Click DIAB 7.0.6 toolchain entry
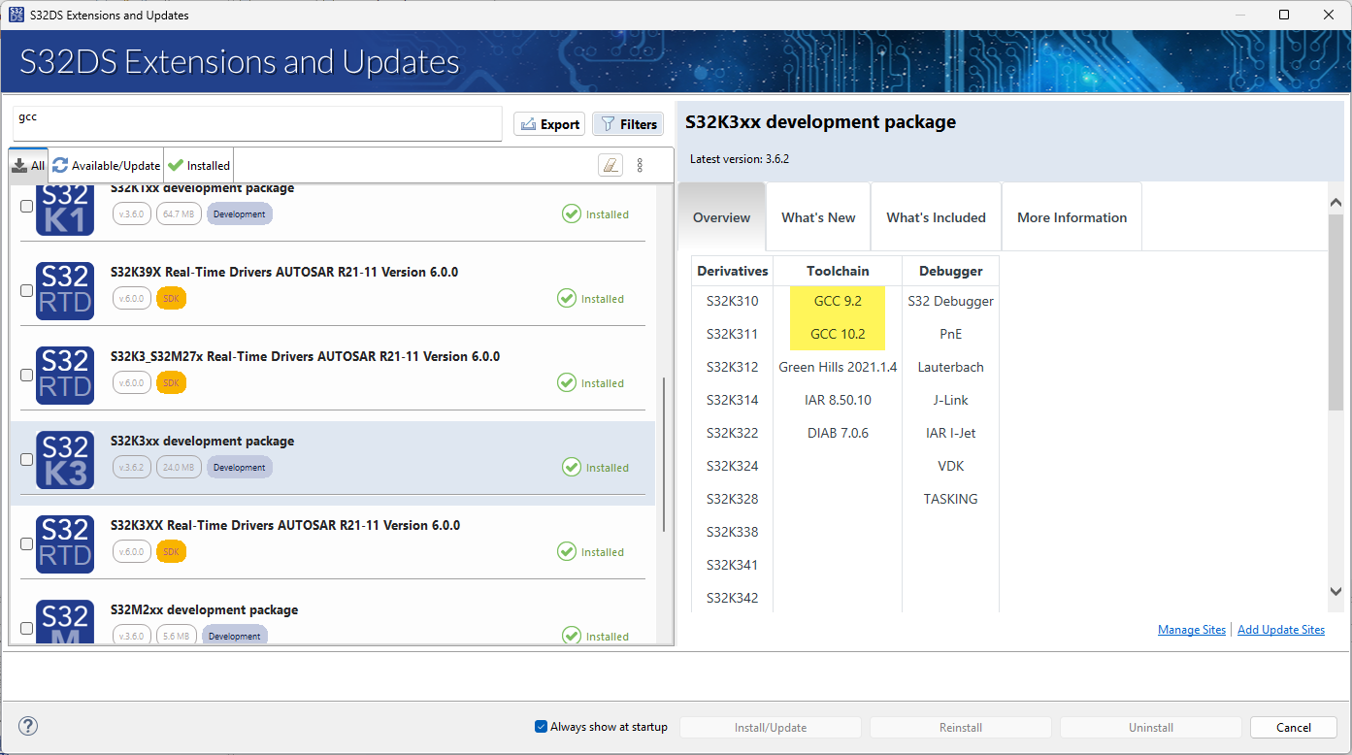 tap(838, 433)
